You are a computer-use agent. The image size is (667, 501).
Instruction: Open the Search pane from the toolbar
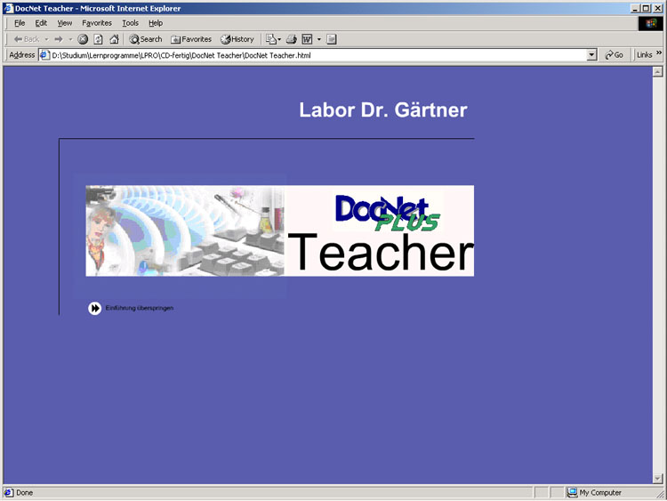tap(146, 39)
